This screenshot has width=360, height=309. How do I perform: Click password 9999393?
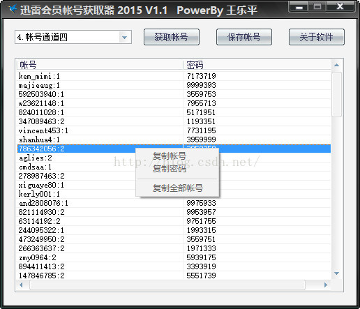tap(201, 85)
